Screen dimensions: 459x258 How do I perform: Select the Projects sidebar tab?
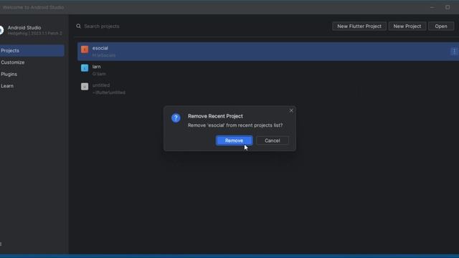click(x=32, y=51)
